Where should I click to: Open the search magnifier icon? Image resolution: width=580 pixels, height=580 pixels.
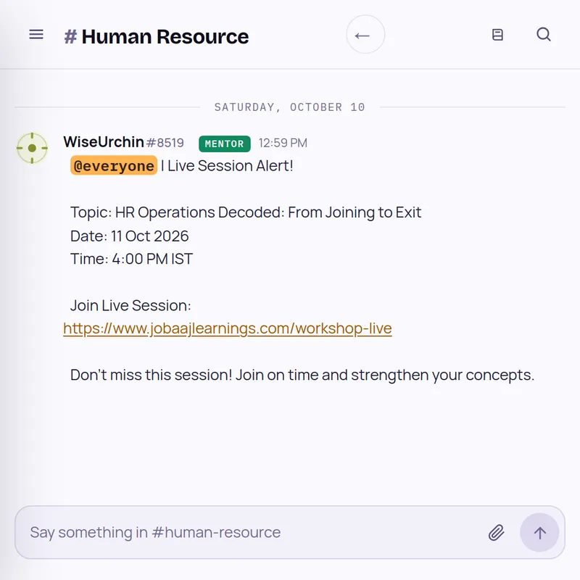(544, 34)
